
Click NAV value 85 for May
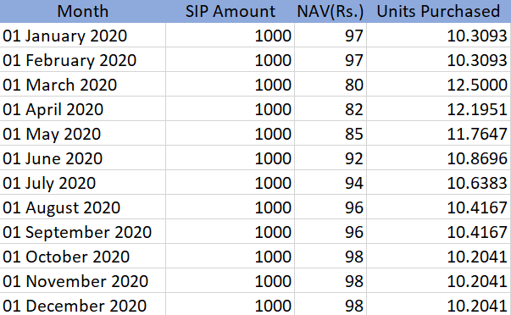click(330, 134)
